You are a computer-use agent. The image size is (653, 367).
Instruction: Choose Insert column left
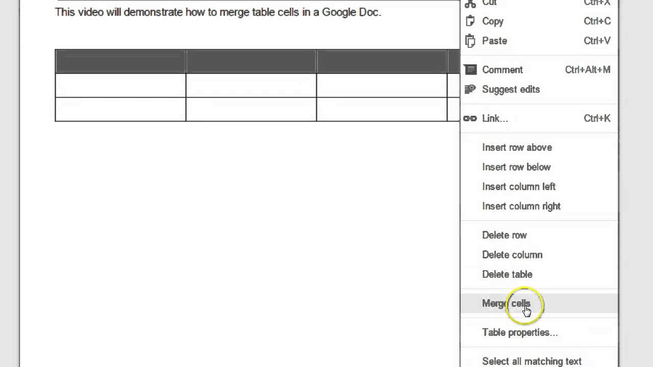click(539, 187)
